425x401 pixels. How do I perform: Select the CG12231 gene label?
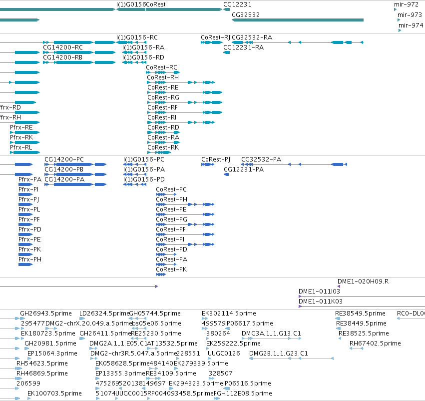(x=237, y=4)
